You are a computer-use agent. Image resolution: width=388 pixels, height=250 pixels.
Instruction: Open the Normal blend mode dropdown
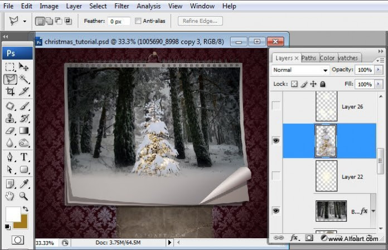coord(300,70)
